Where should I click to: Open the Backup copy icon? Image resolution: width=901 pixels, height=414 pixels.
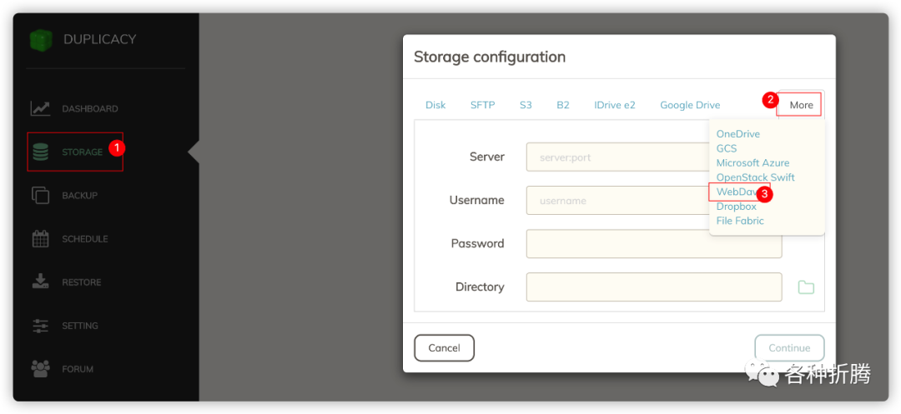coord(41,195)
